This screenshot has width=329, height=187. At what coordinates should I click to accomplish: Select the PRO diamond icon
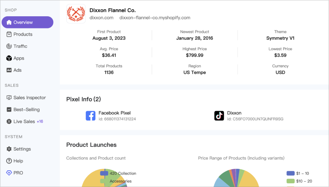point(9,173)
